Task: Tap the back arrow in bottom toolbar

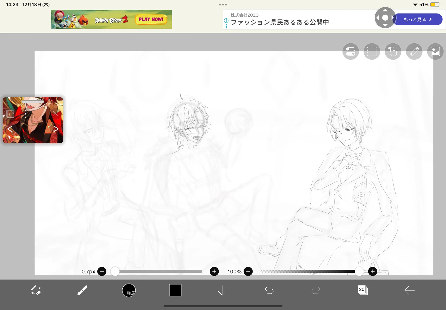Action: tap(409, 290)
